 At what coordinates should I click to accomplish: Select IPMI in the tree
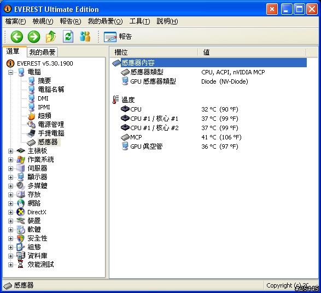pyautogui.click(x=44, y=107)
